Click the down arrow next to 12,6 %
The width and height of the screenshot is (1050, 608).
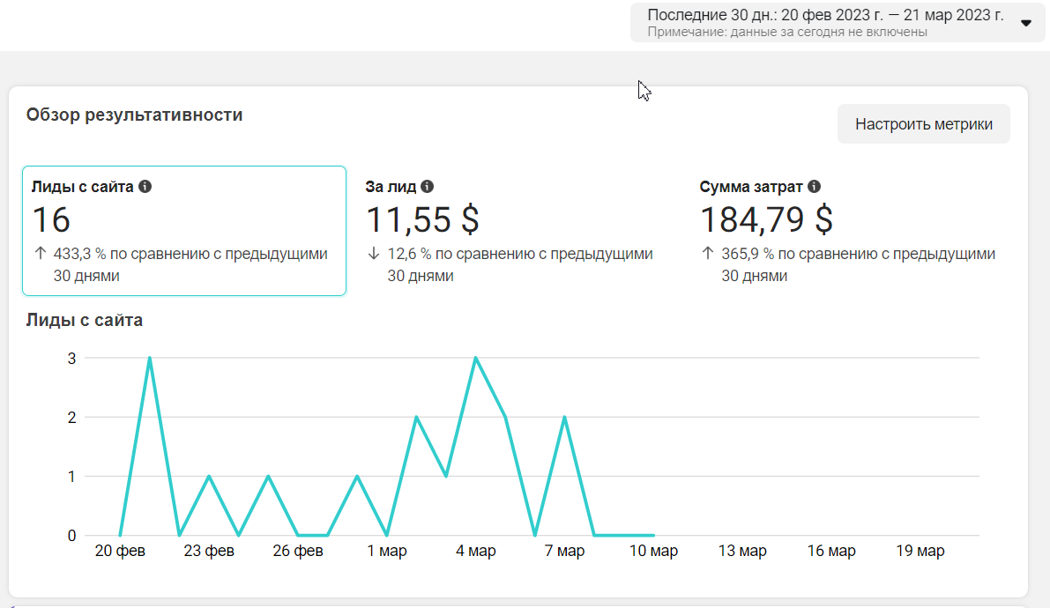point(374,254)
